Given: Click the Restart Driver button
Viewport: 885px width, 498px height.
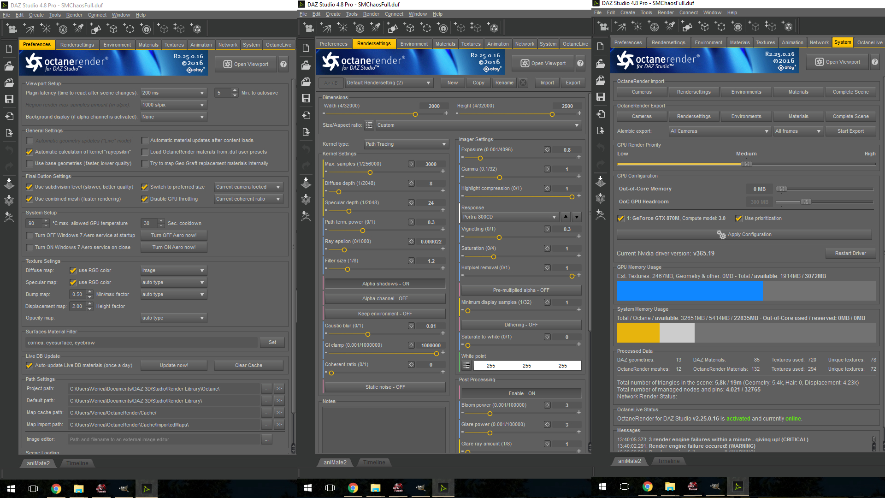Looking at the screenshot, I should click(x=850, y=254).
